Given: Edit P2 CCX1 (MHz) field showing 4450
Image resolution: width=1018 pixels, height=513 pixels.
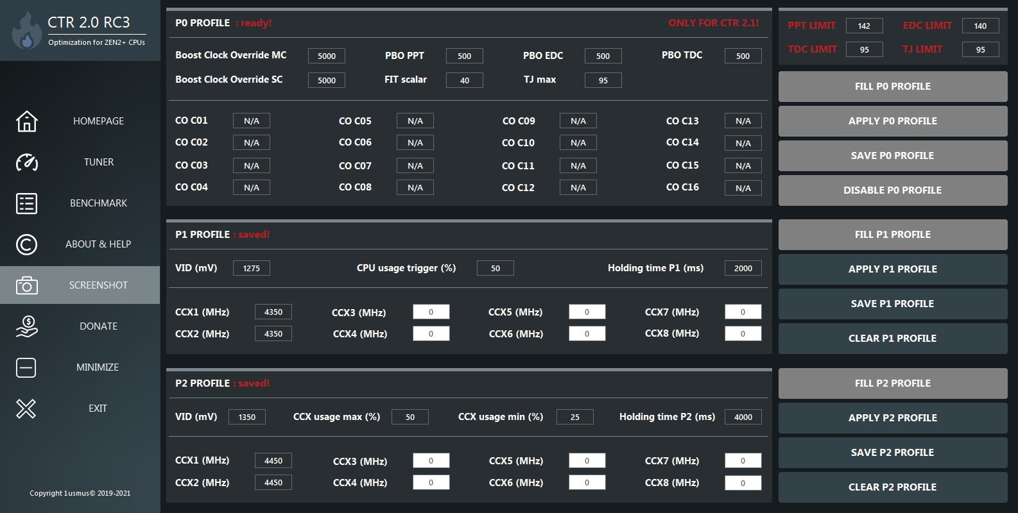Looking at the screenshot, I should (x=273, y=460).
